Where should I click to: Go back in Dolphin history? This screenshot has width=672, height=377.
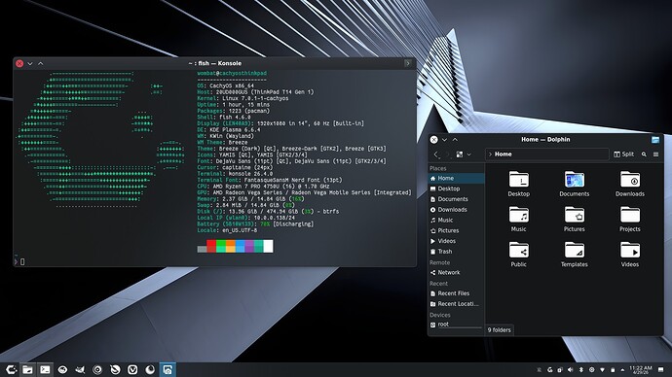[x=436, y=154]
